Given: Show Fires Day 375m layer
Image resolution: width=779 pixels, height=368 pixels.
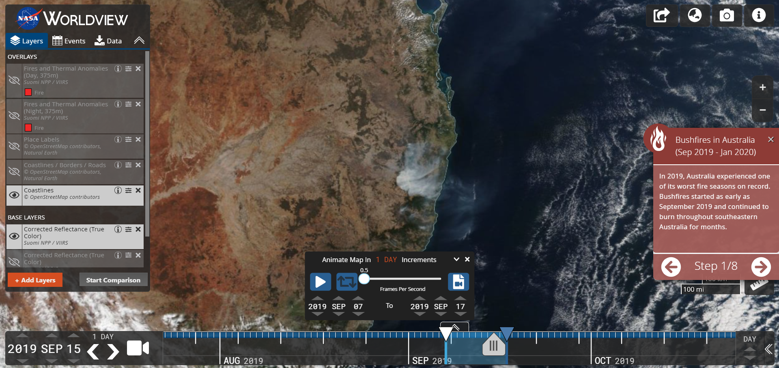Looking at the screenshot, I should pyautogui.click(x=14, y=80).
